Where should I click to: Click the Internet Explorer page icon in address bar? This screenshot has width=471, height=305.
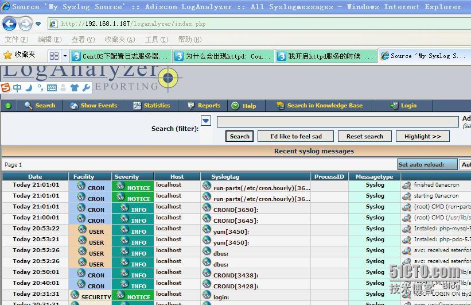pyautogui.click(x=53, y=24)
